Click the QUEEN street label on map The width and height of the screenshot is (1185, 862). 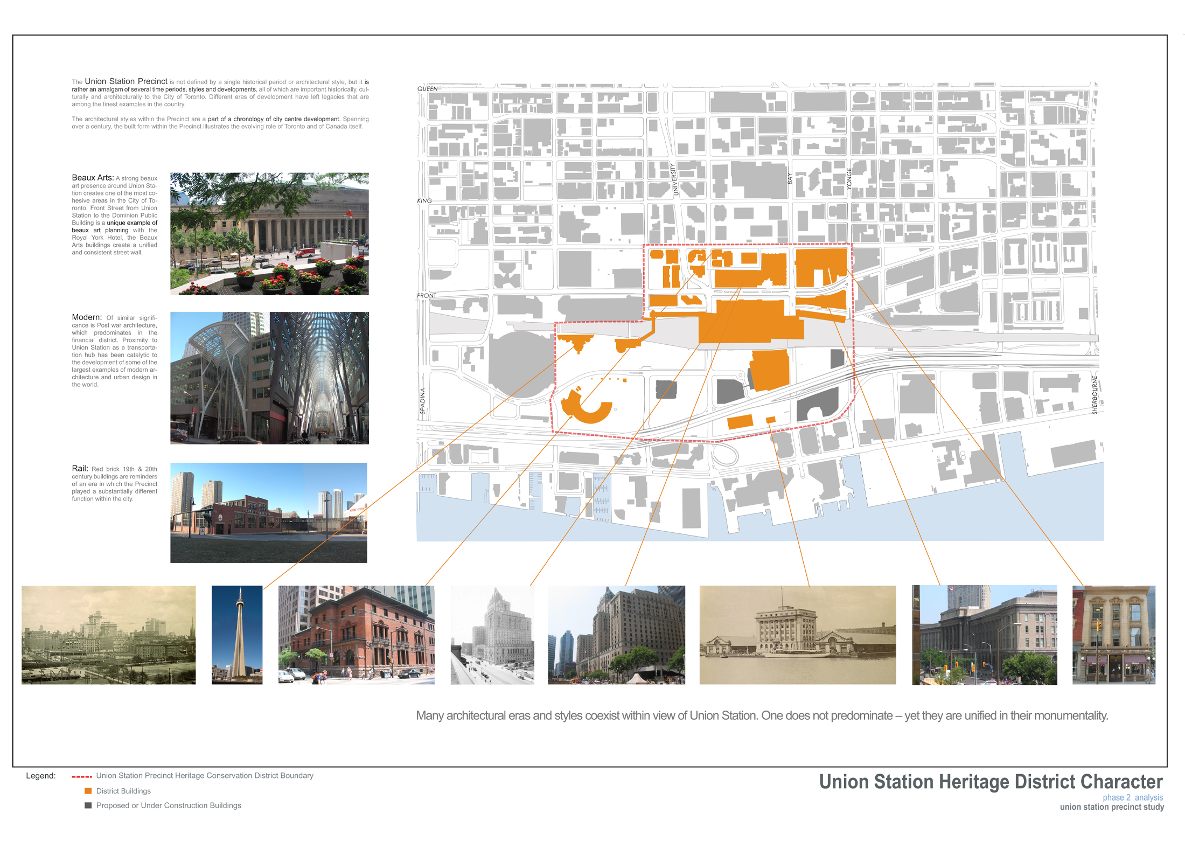(x=428, y=89)
